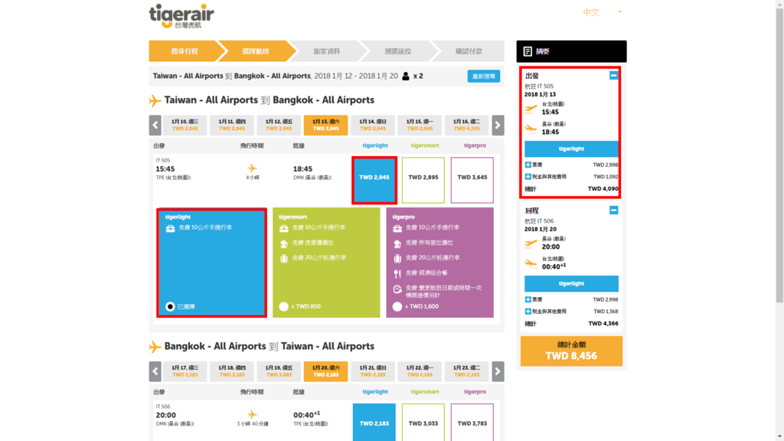Show earlier return dates before 1月17
The width and height of the screenshot is (784, 441).
click(155, 371)
